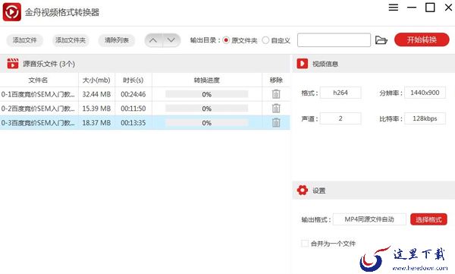Image resolution: width=455 pixels, height=274 pixels.
Task: Click the clapperboard icon beside 源音乐文件
Action: [12, 63]
